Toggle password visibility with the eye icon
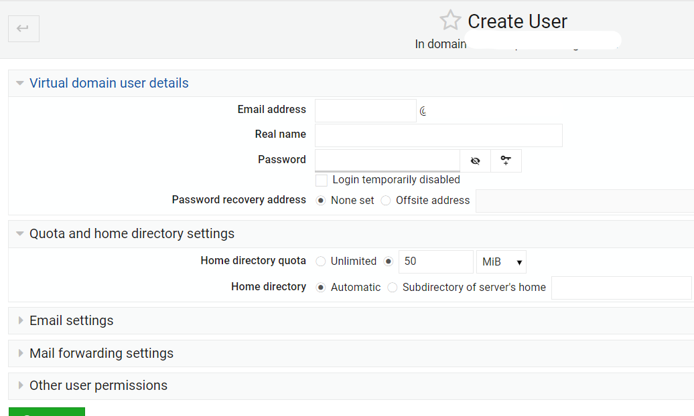 click(475, 161)
